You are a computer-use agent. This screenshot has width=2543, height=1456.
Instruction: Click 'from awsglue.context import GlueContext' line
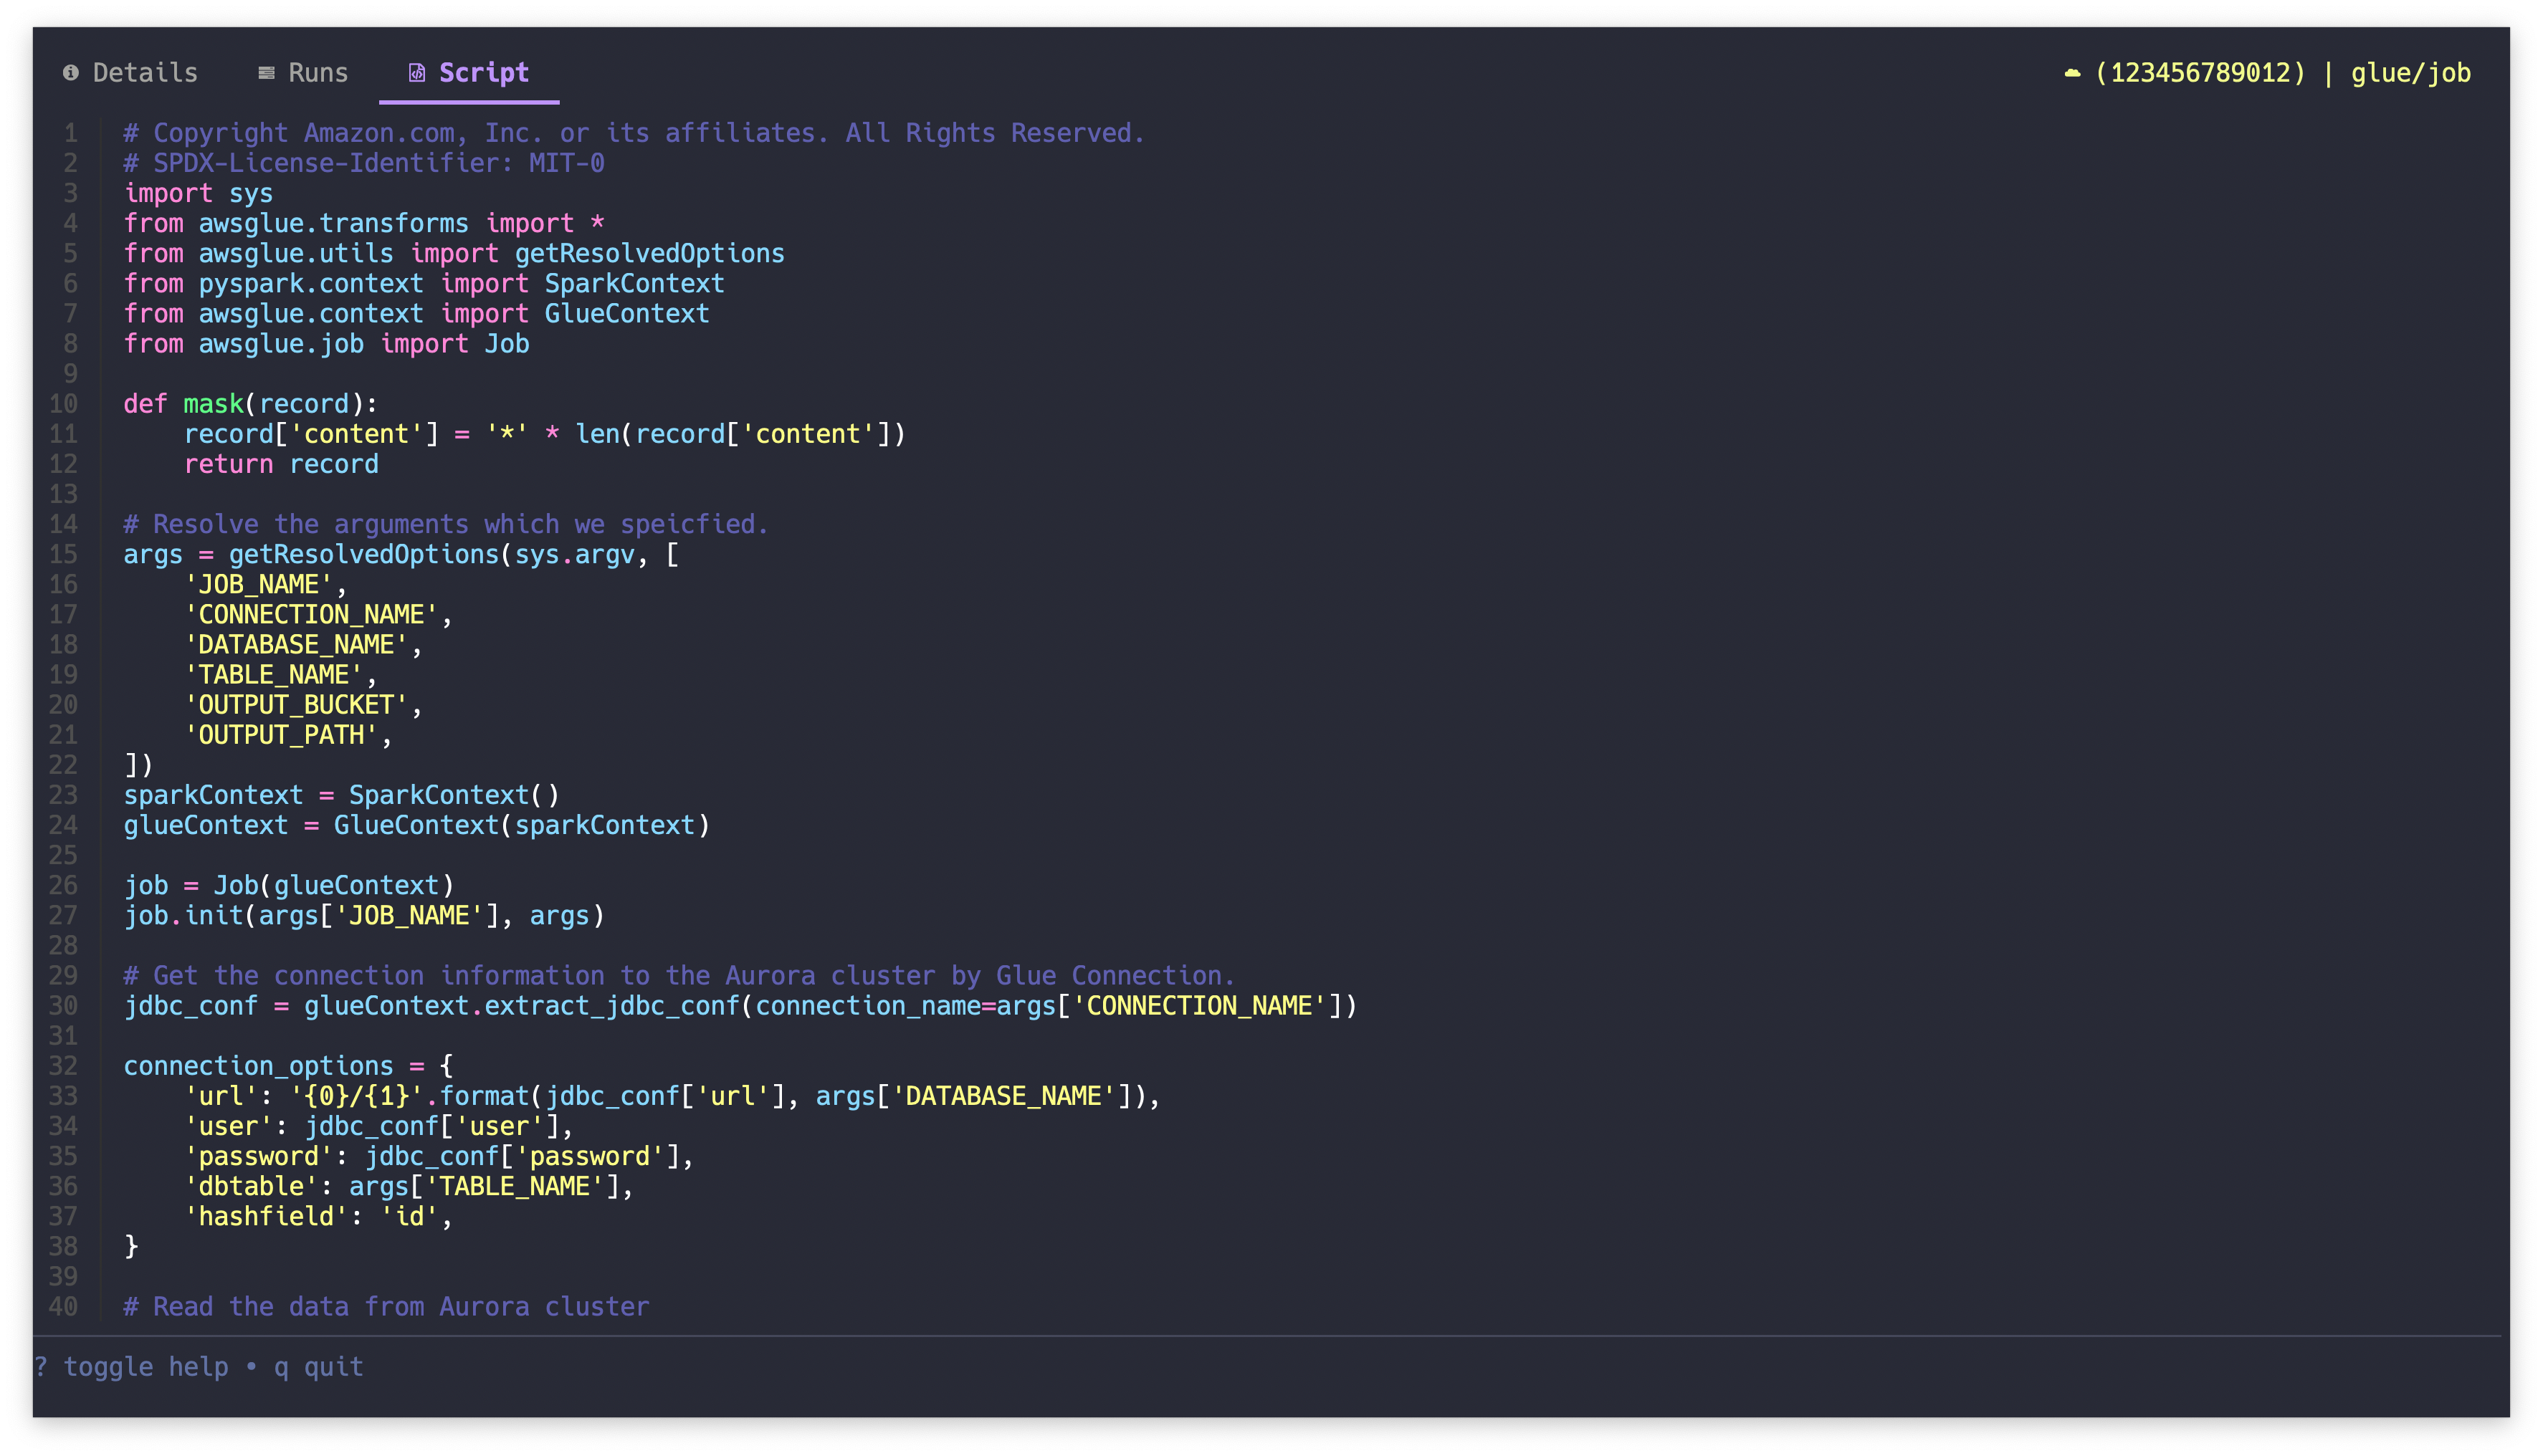[x=416, y=313]
